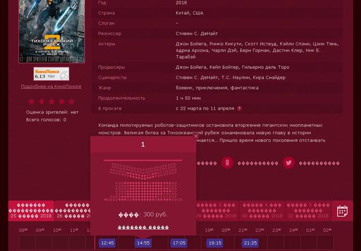
Task: Click the Twitter share label text
Action: coord(319,163)
